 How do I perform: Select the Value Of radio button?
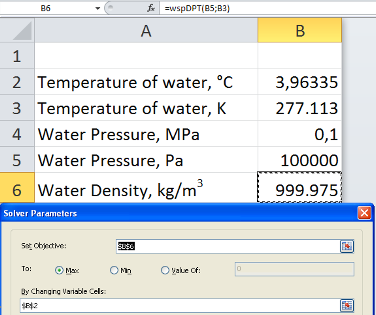(165, 270)
